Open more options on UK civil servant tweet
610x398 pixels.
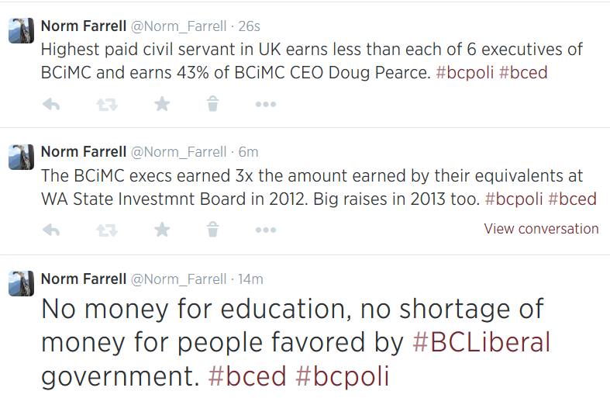pos(266,104)
